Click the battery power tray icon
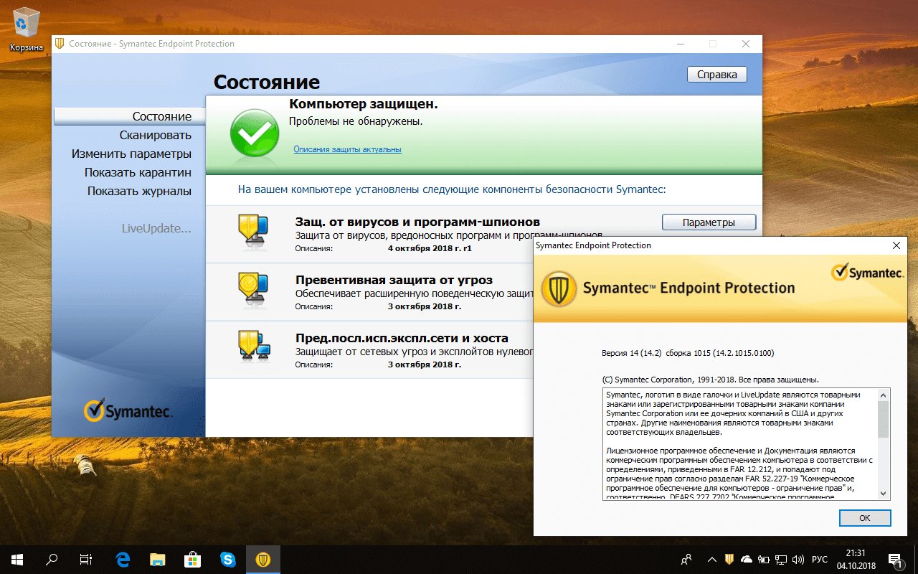 pyautogui.click(x=764, y=559)
